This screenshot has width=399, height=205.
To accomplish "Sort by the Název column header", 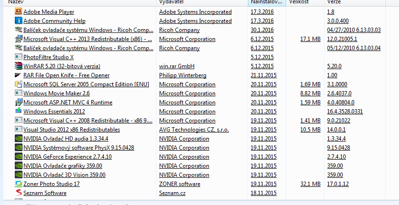I will tap(80, 2).
